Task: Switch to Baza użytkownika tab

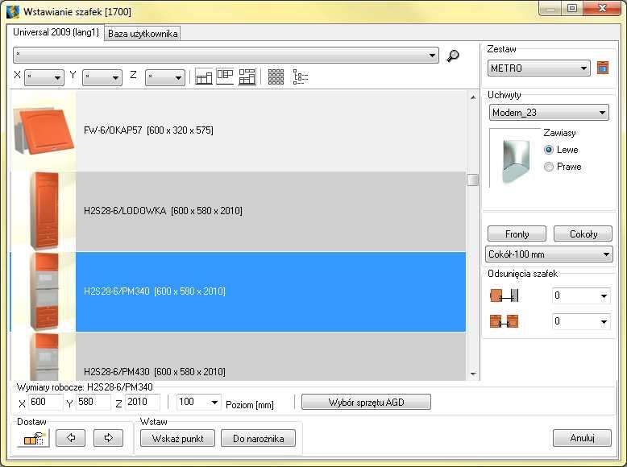Action: (143, 34)
